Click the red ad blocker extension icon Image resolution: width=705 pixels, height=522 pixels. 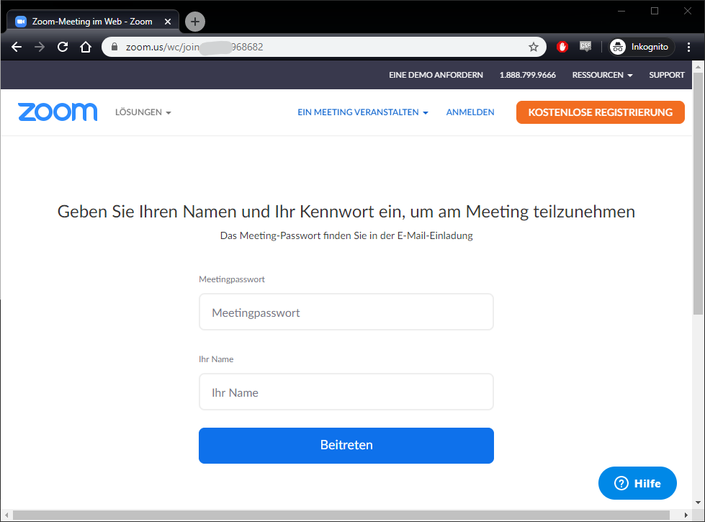pos(562,47)
